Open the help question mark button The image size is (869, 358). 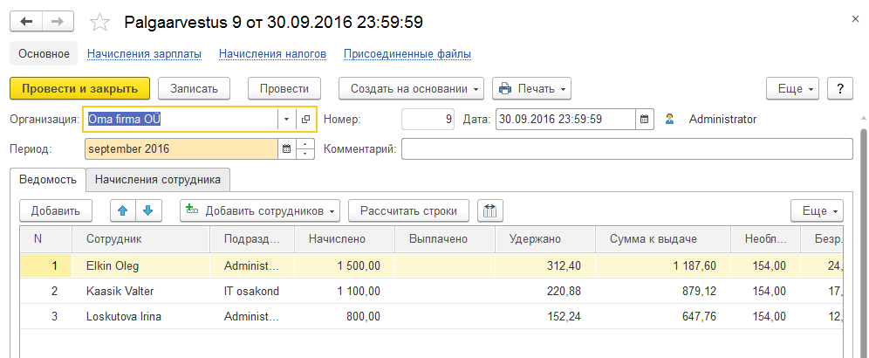coord(839,89)
